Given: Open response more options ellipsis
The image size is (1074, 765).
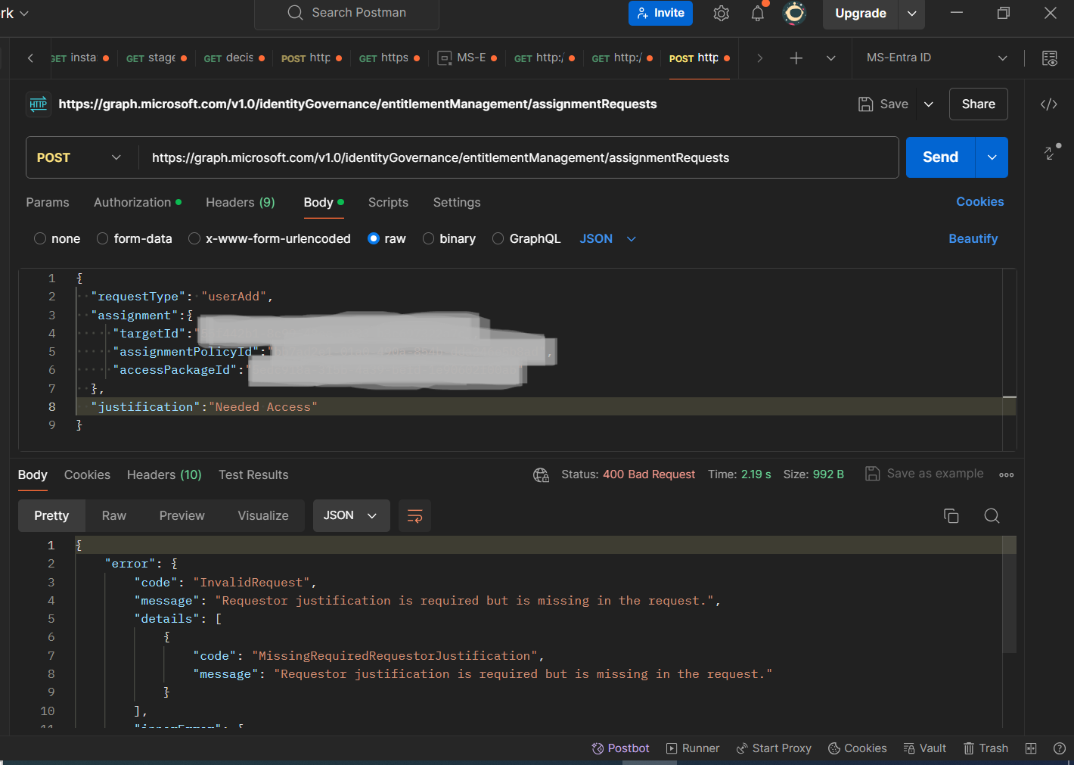Looking at the screenshot, I should coord(1006,474).
